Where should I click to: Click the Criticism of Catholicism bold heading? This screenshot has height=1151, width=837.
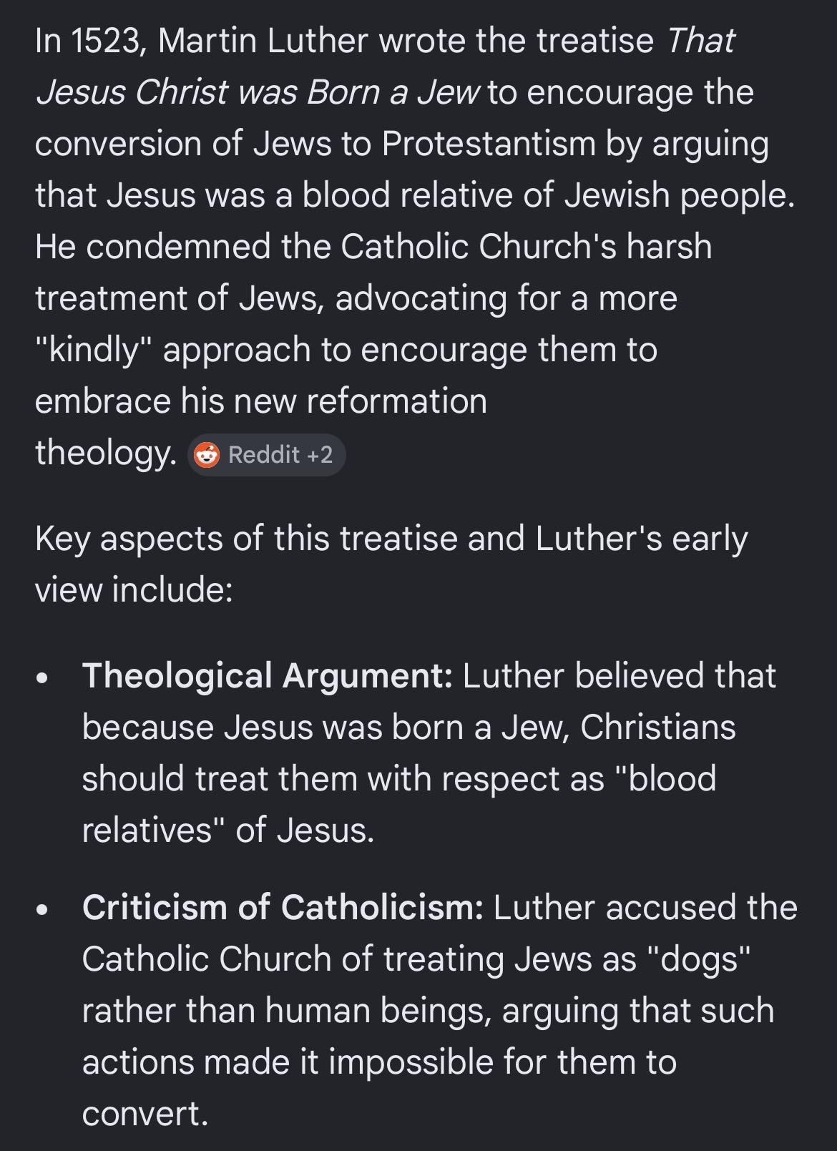[x=283, y=908]
